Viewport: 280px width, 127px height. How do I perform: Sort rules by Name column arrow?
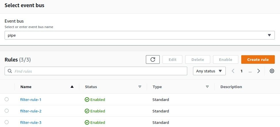coord(72,87)
